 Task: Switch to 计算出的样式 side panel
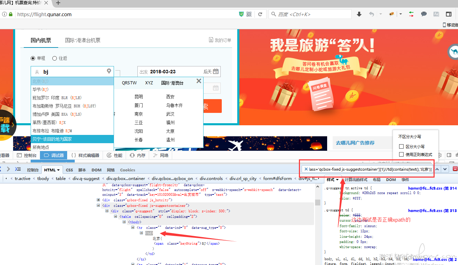356,180
